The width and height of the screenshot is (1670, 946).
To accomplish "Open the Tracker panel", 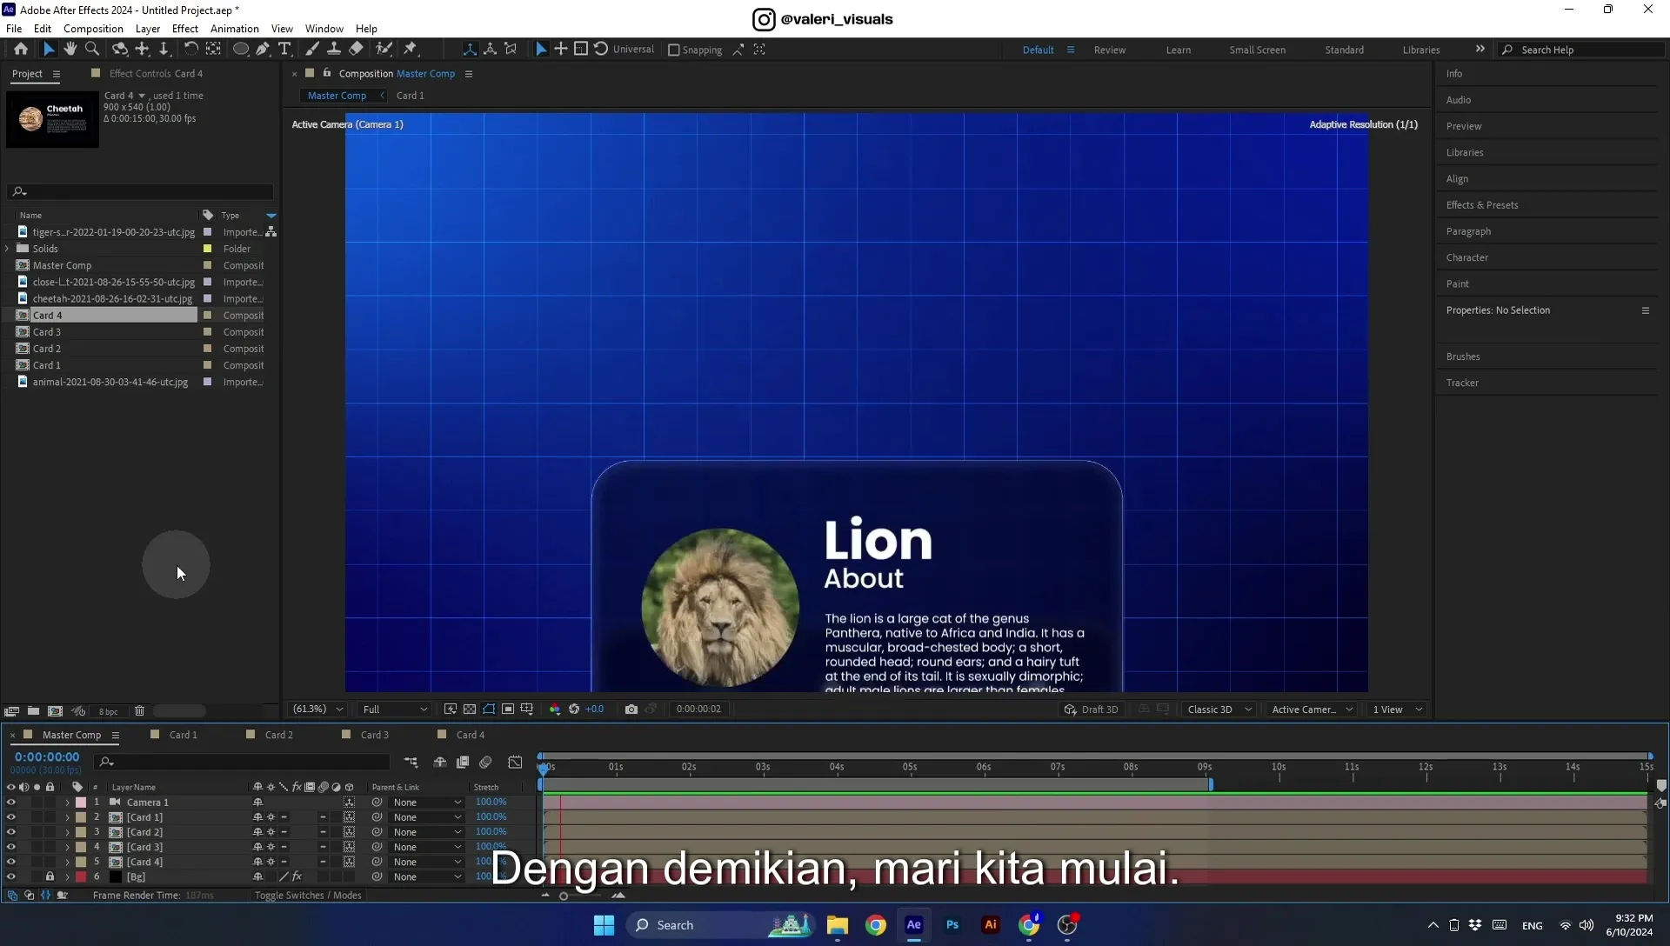I will click(x=1462, y=383).
